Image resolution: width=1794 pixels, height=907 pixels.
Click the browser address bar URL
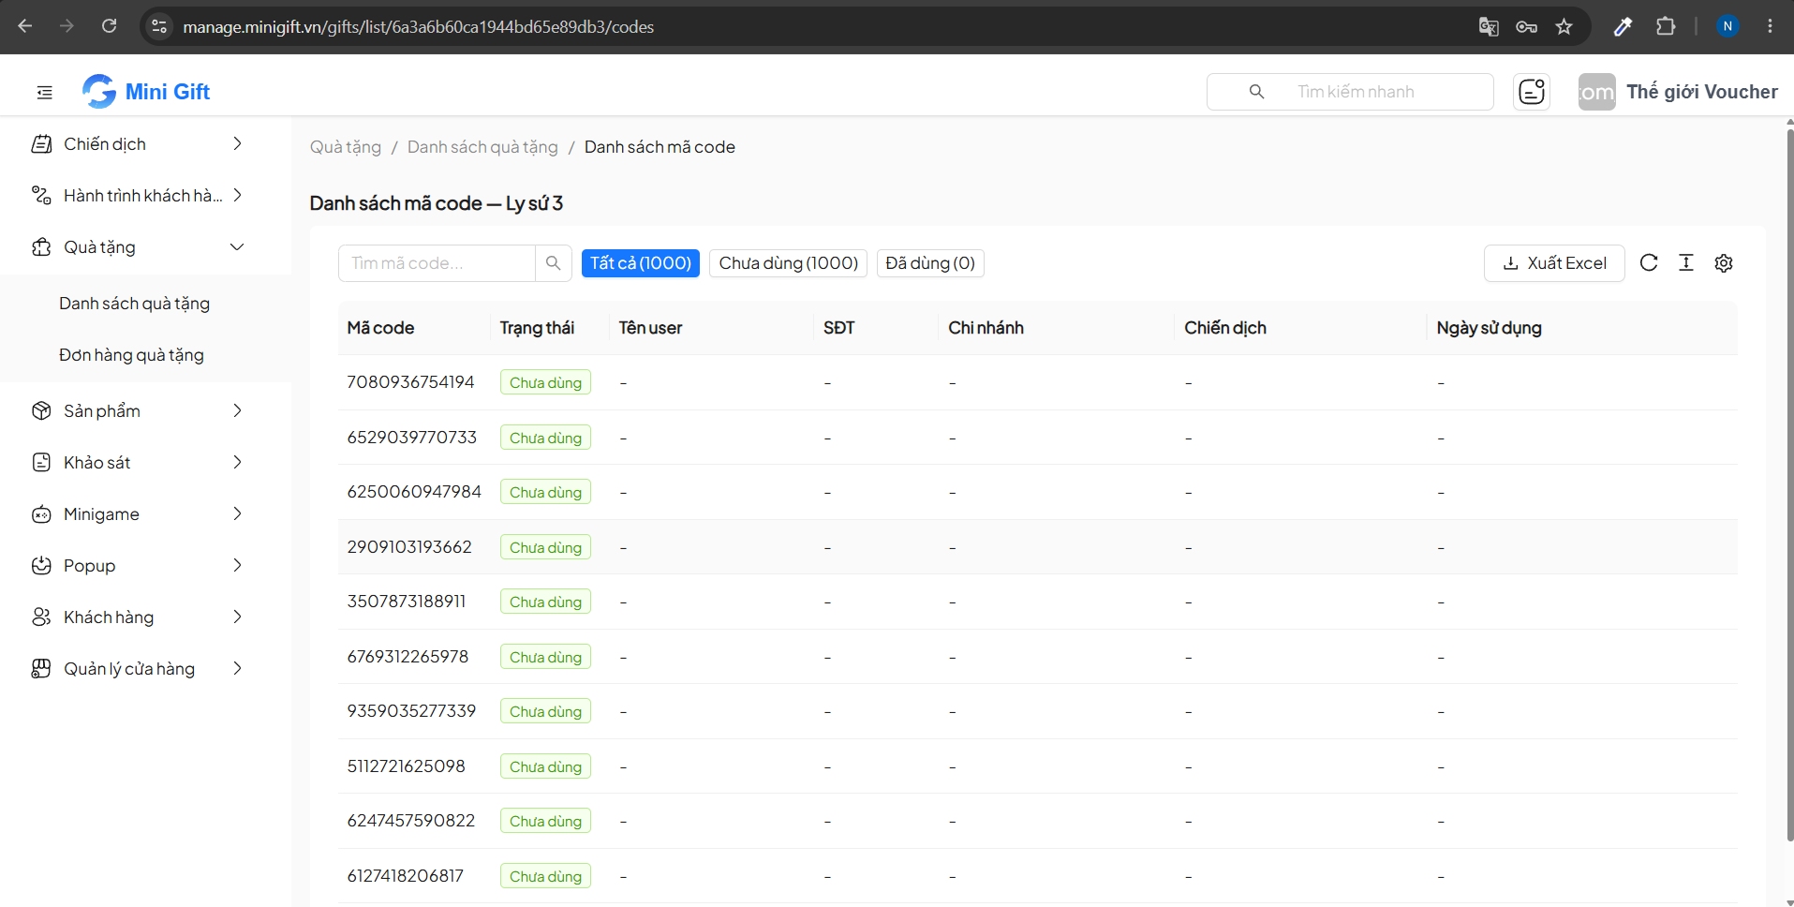(x=418, y=27)
